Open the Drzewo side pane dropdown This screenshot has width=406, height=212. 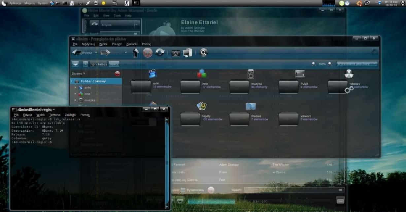click(x=79, y=73)
